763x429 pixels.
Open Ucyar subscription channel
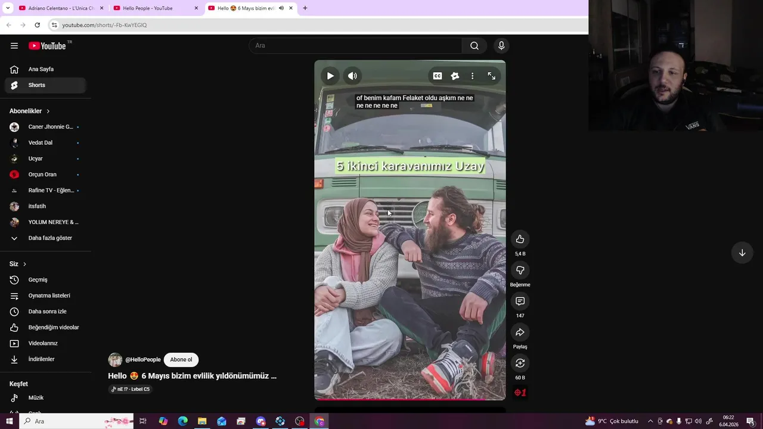coord(45,158)
